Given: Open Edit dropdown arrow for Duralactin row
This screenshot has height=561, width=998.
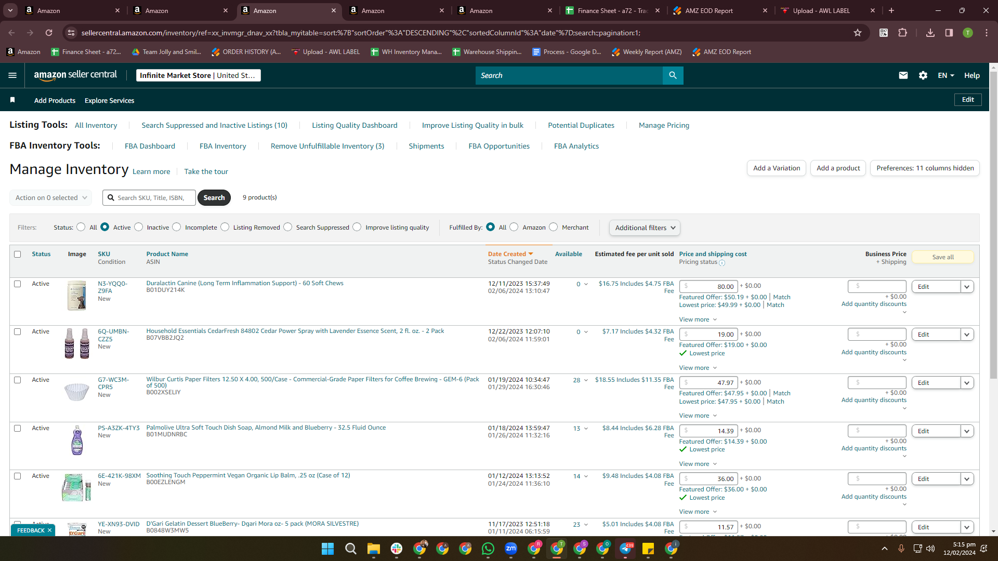Looking at the screenshot, I should 967,287.
